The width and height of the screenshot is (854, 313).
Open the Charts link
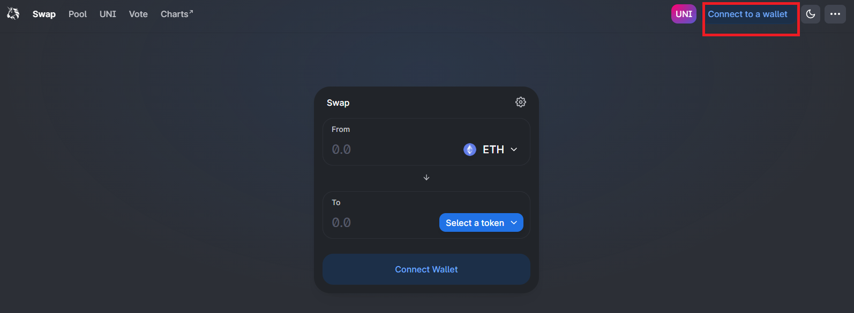coord(175,14)
